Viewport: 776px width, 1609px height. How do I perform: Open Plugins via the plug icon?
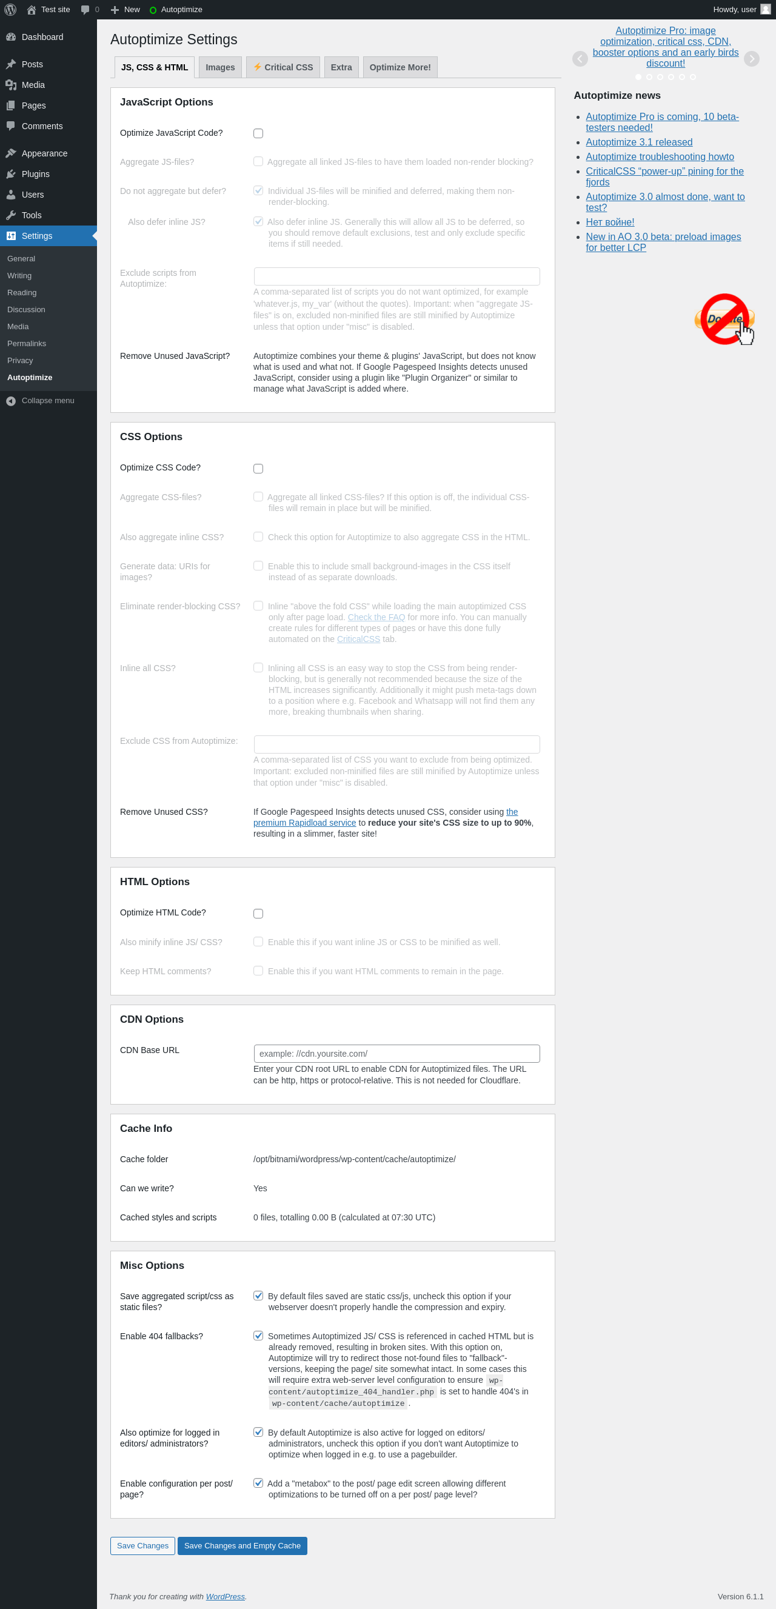pos(11,174)
